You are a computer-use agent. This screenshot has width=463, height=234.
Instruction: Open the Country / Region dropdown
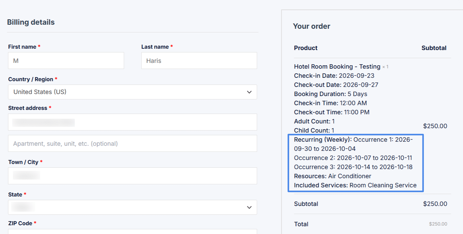coord(132,92)
